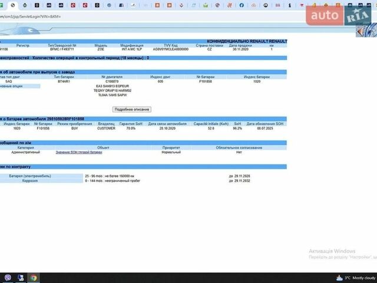The height and width of the screenshot is (283, 377).
Task: Open the tab with brown swirl icon
Action: [217, 5]
